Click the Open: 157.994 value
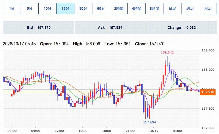 [54, 44]
